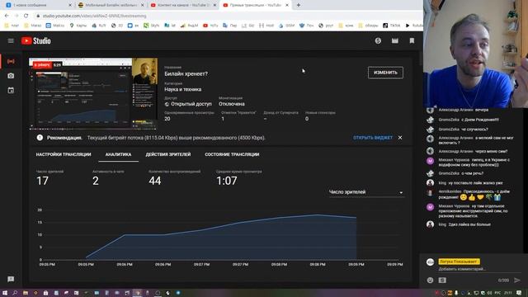Image resolution: width=528 pixels, height=297 pixels.
Task: Open the Mail.ru bookmark
Action: [55, 26]
